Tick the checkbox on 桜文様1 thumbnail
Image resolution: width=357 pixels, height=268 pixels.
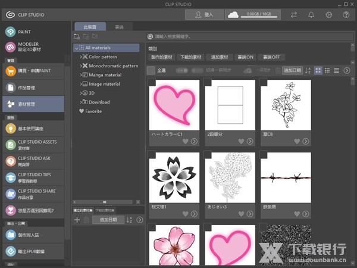152,155
